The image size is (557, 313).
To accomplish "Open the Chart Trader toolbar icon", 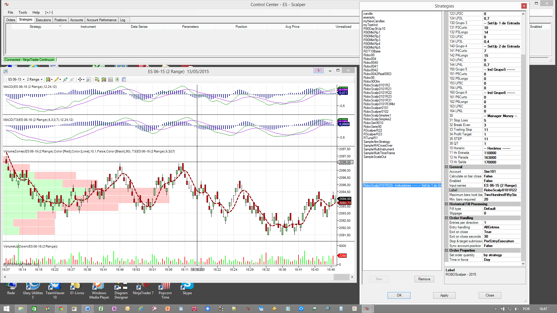I will (x=97, y=79).
